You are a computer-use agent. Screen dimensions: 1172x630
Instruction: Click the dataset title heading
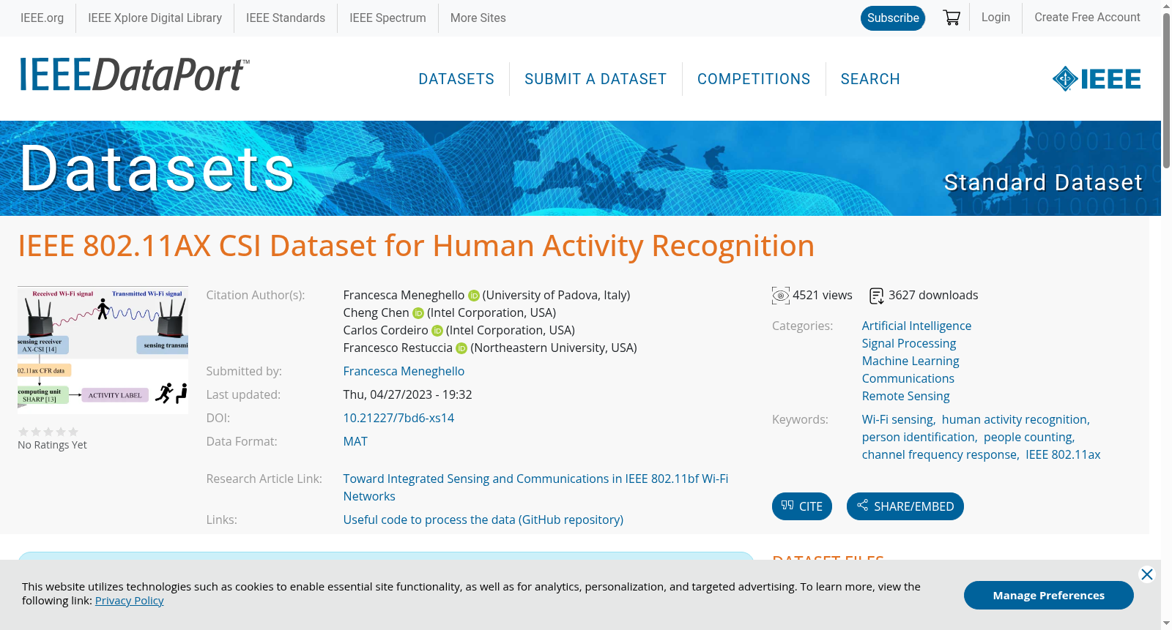click(x=416, y=246)
